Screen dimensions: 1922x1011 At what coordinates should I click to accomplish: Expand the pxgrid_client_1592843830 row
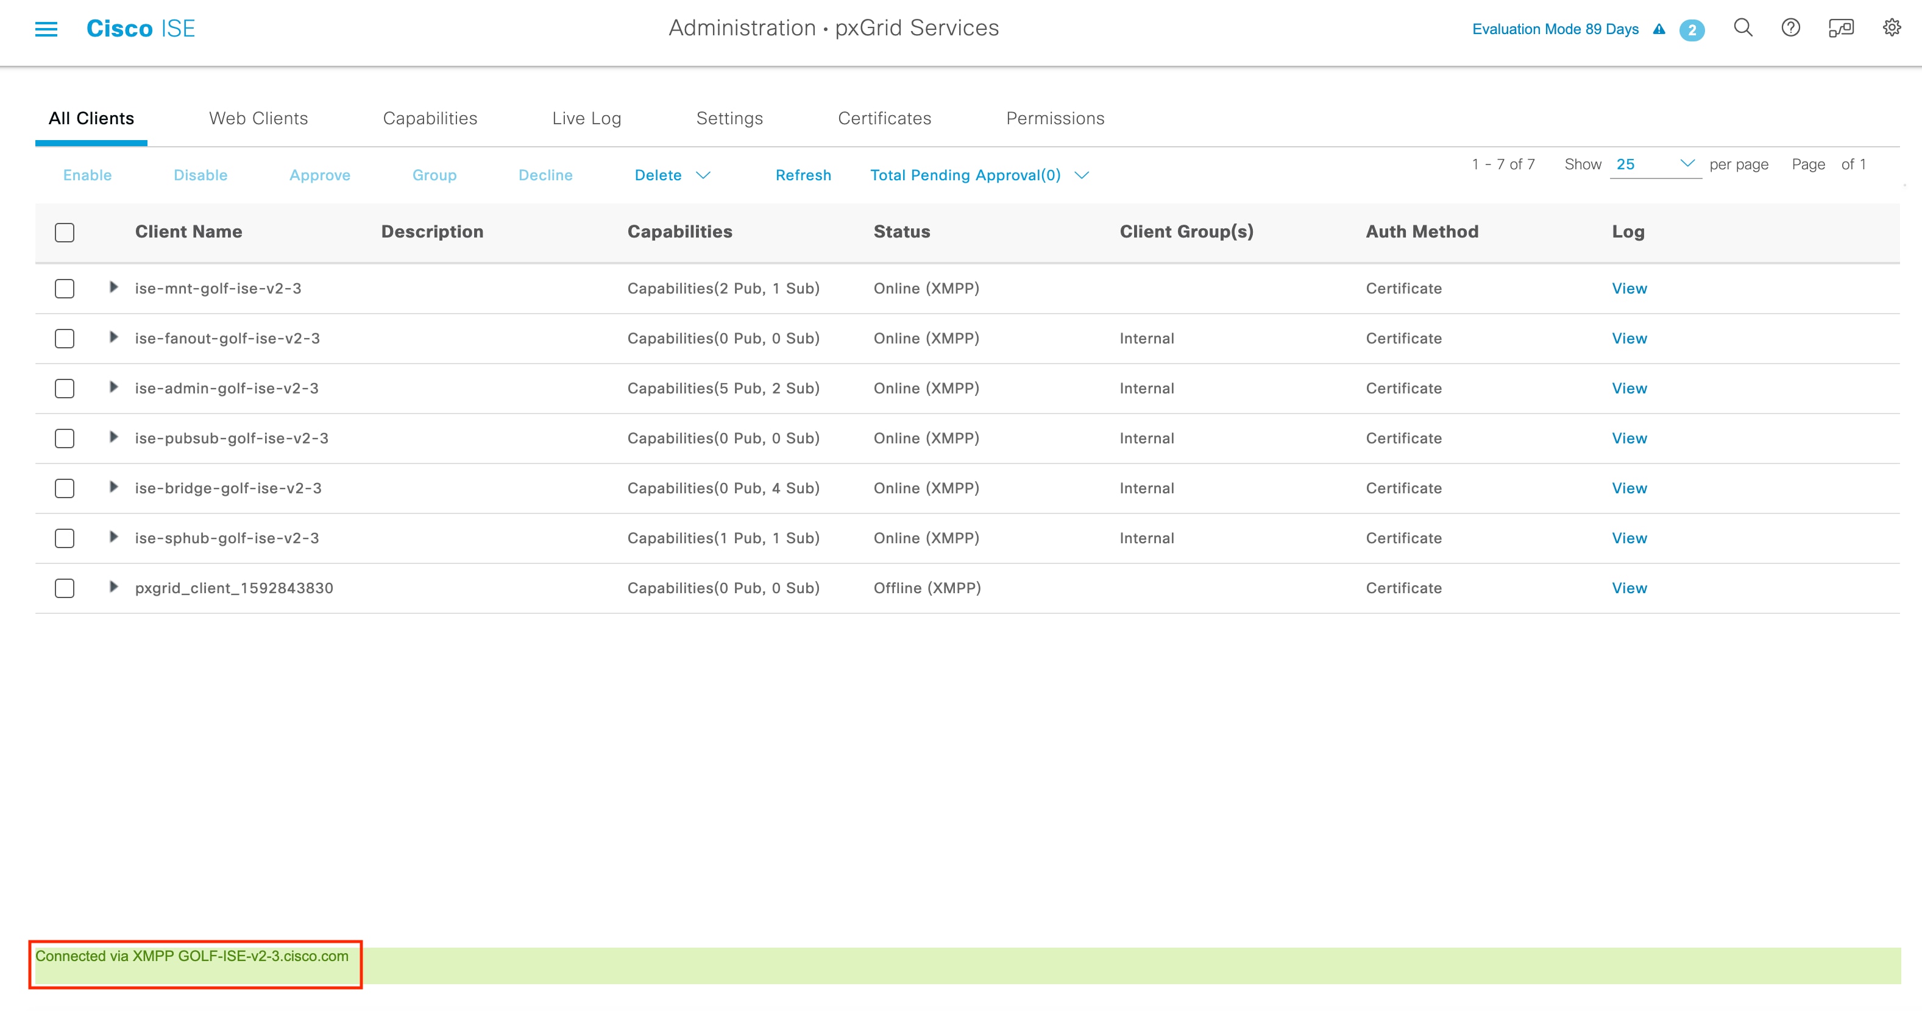click(x=113, y=587)
